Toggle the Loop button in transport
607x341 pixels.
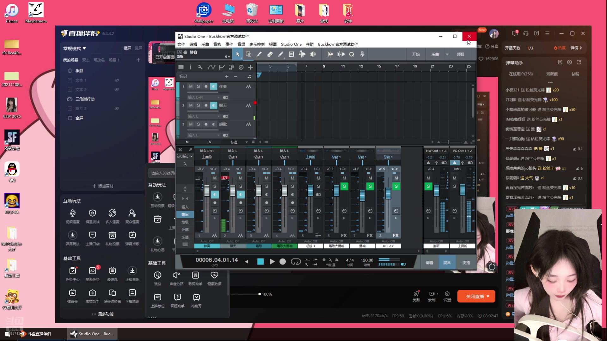(x=296, y=261)
